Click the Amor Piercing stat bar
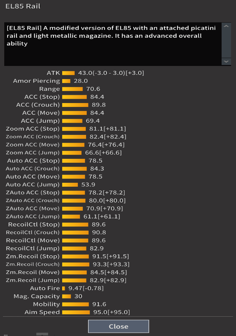 [x=66, y=81]
